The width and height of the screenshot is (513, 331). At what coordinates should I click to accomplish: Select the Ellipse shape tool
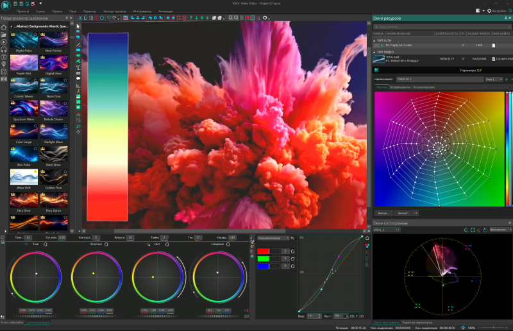pos(78,56)
